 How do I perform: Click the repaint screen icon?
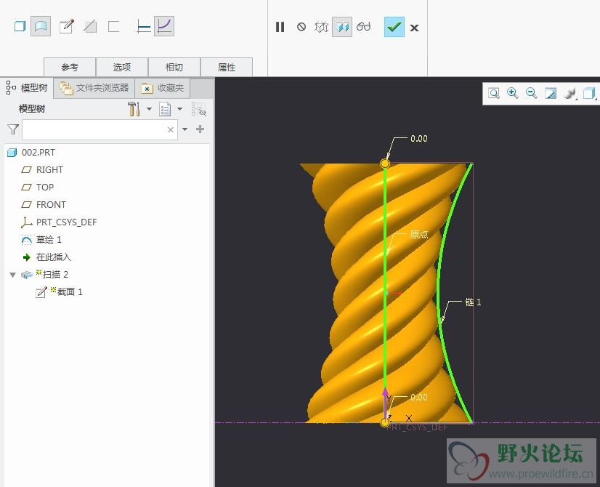click(551, 93)
